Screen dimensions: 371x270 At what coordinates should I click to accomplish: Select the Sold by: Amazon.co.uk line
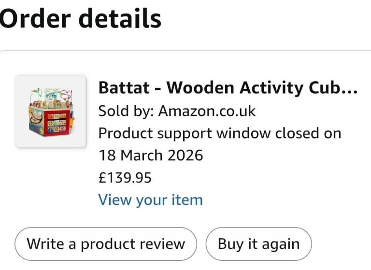177,111
